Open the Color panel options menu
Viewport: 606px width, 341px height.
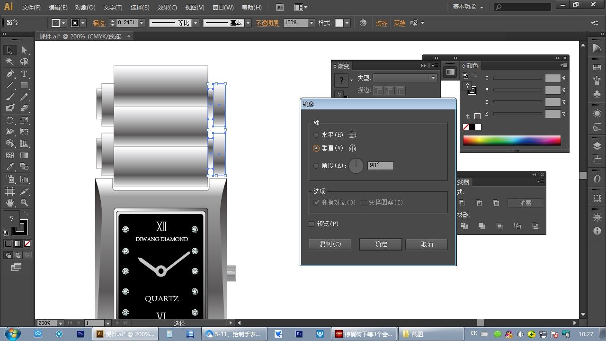[x=563, y=65]
